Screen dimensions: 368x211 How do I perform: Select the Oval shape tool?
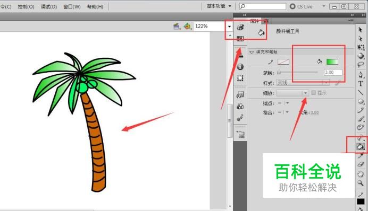(361, 101)
